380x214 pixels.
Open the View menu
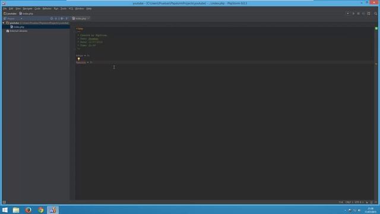(x=18, y=8)
